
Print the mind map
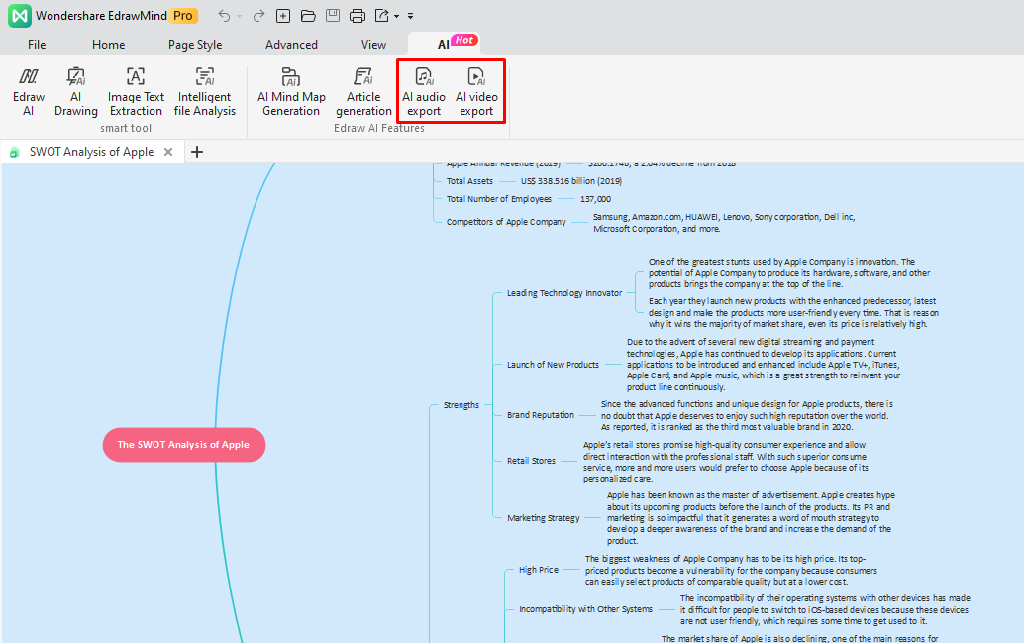coord(358,16)
